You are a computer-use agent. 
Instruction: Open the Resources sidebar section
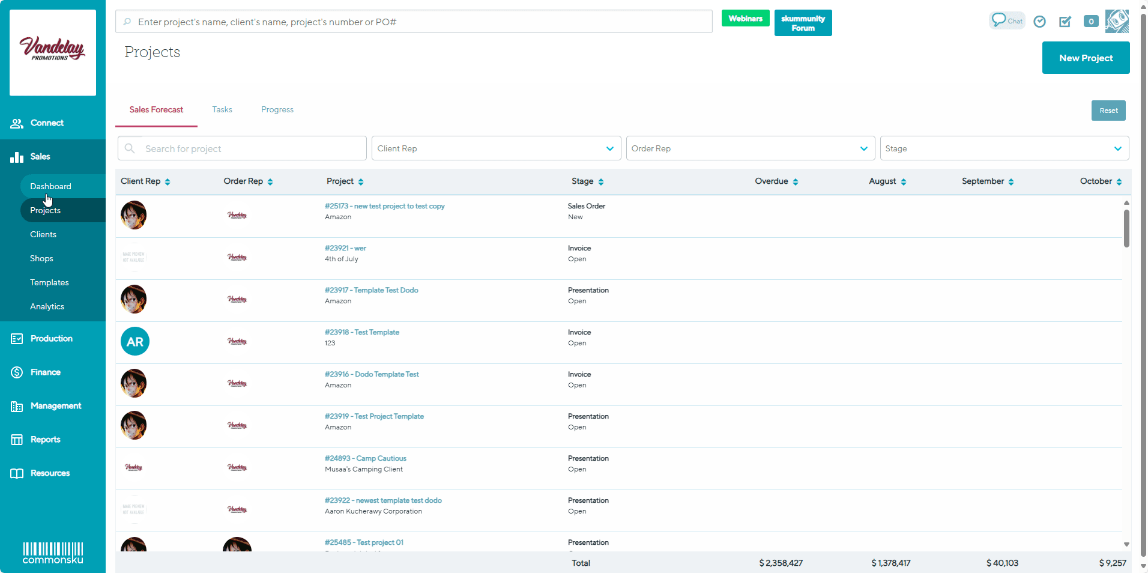[50, 473]
